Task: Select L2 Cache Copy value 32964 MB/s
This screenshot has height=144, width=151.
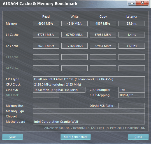Action: (x=103, y=46)
